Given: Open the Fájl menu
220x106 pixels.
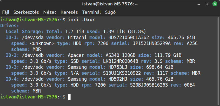Looking at the screenshot, I should pyautogui.click(x=6, y=12).
